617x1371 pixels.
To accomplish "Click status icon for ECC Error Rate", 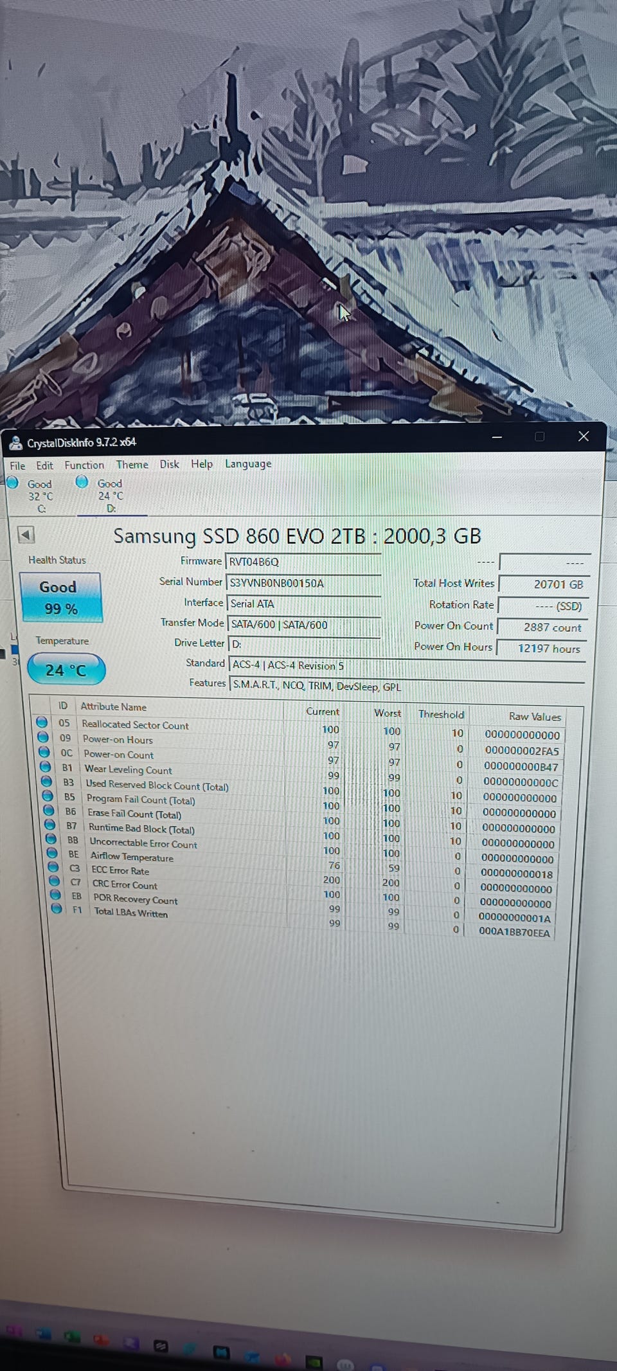I will 54,868.
